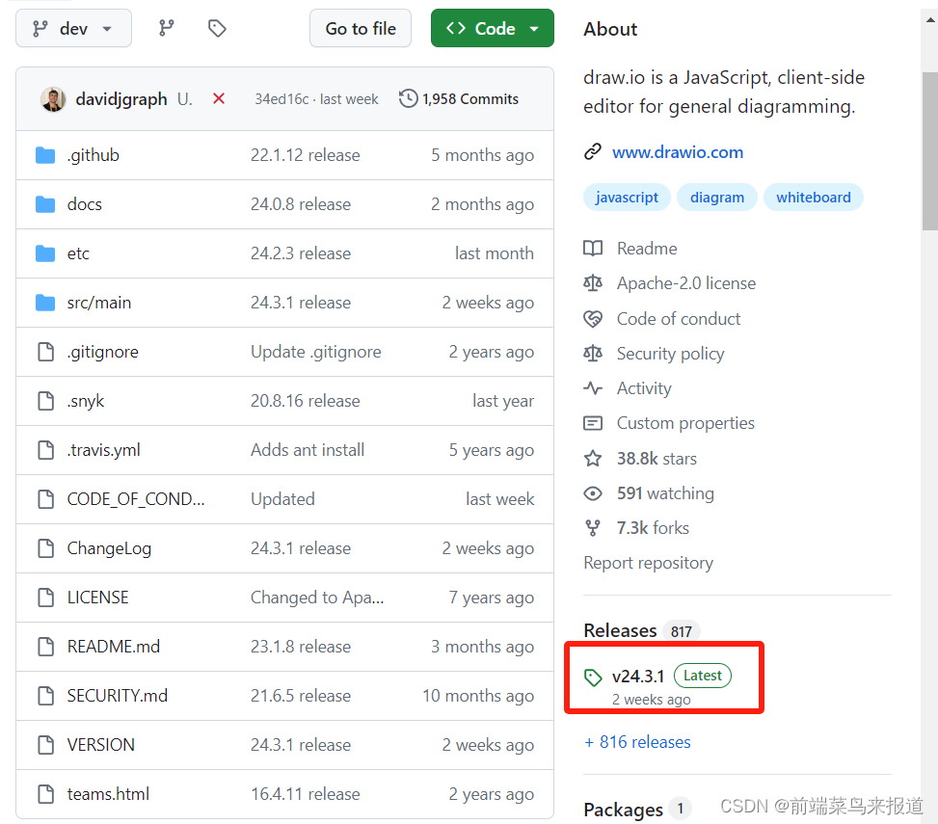The width and height of the screenshot is (938, 824).
Task: Click the green tag icon beside v24.3.1
Action: [x=593, y=678]
